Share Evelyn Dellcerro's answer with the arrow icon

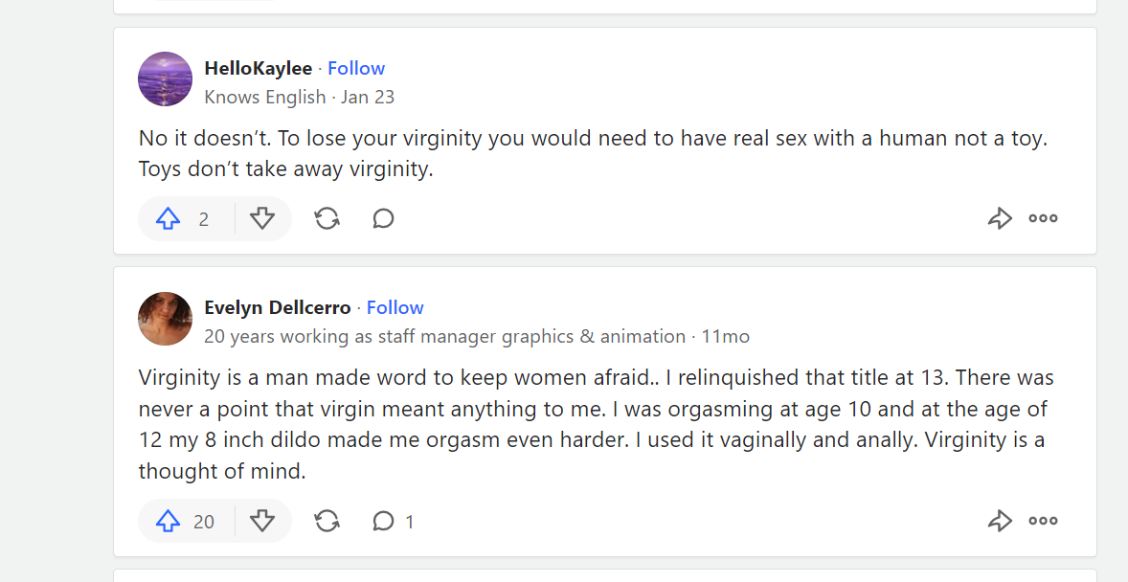pos(1000,521)
